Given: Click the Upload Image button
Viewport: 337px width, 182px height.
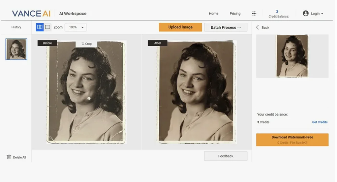Looking at the screenshot, I should tap(180, 27).
